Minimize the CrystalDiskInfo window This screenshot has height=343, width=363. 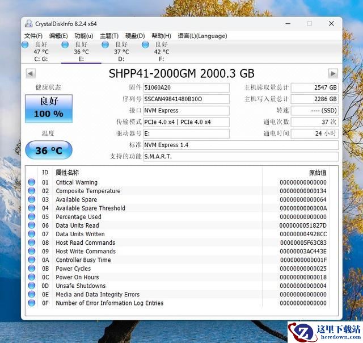[288, 24]
